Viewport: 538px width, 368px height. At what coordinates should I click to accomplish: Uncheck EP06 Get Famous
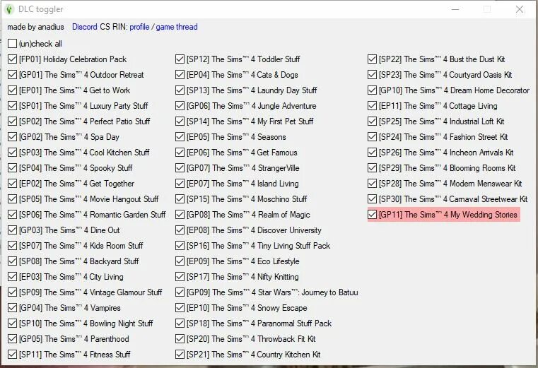180,153
